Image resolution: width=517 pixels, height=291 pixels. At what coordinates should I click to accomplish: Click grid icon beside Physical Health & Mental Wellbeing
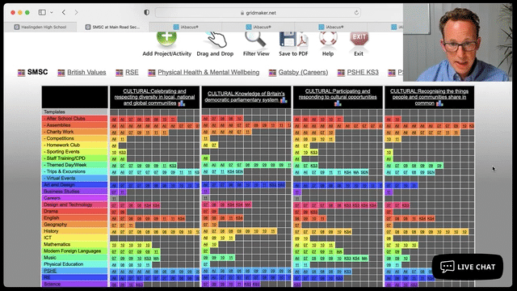[152, 73]
